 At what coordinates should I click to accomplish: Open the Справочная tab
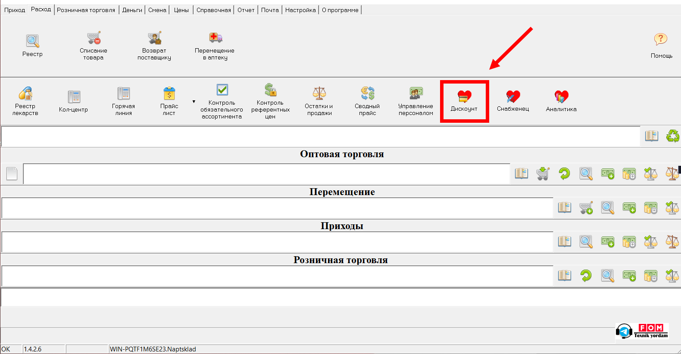214,10
